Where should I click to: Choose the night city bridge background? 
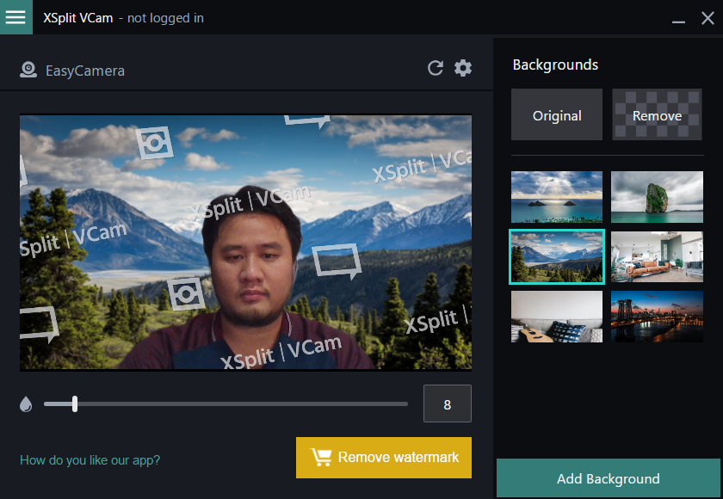click(657, 317)
